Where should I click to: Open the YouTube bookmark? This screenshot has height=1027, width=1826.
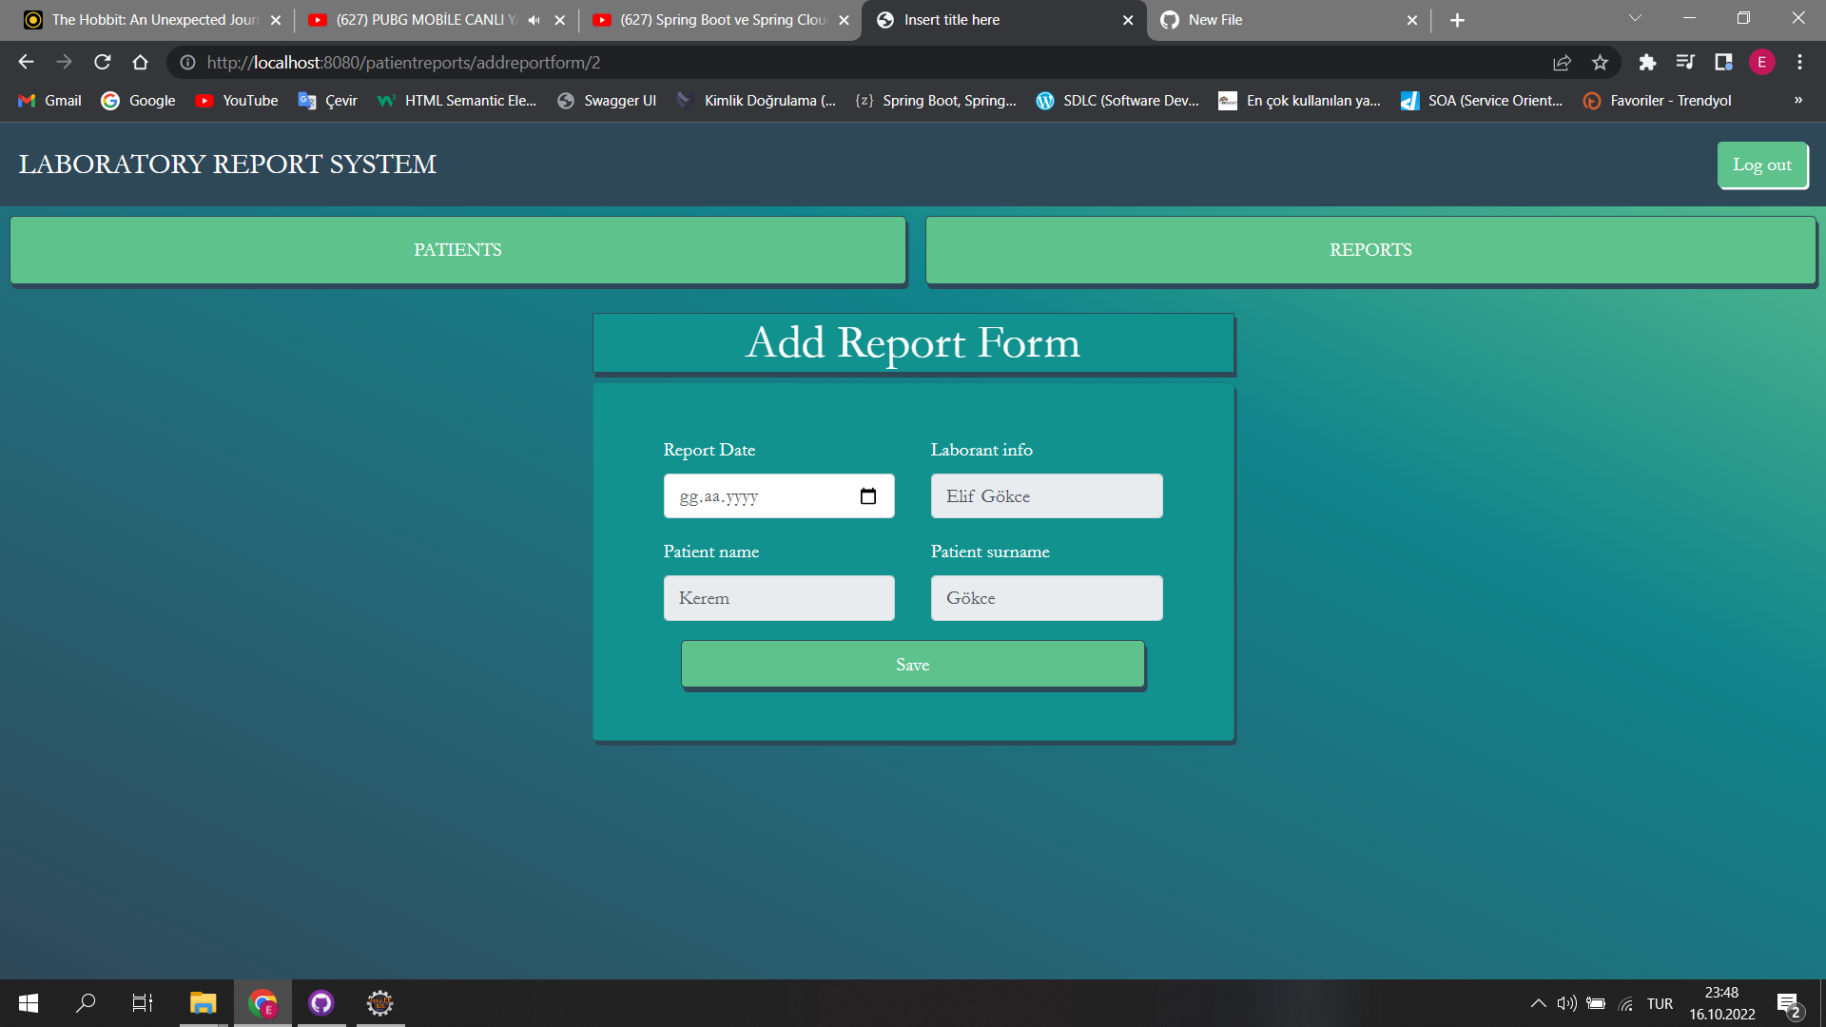pos(236,100)
